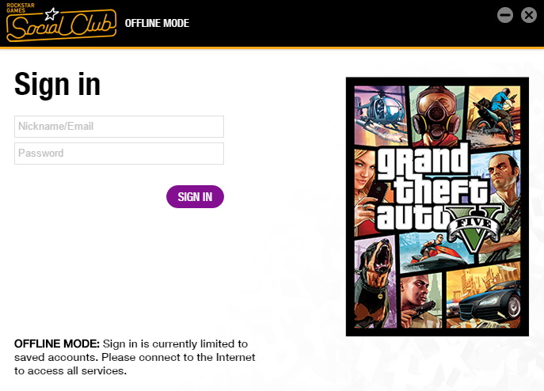Click the purple SIGN IN button
Image resolution: width=544 pixels, height=391 pixels.
coord(195,197)
